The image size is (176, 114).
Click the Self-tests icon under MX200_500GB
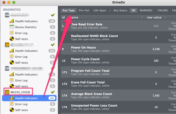[x=12, y=110]
